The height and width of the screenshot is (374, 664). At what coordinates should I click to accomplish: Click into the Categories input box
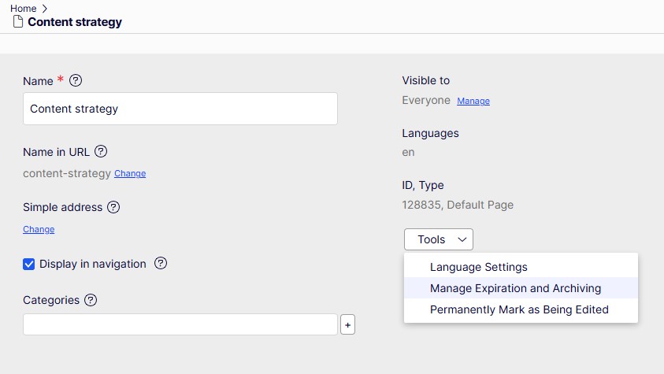[x=180, y=324]
